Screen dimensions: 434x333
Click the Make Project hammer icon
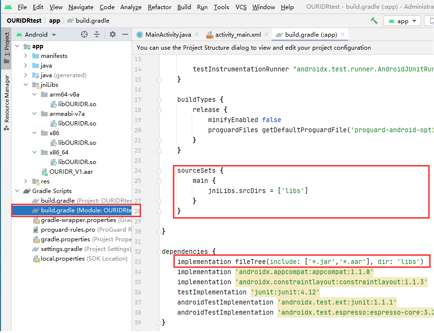(x=374, y=21)
